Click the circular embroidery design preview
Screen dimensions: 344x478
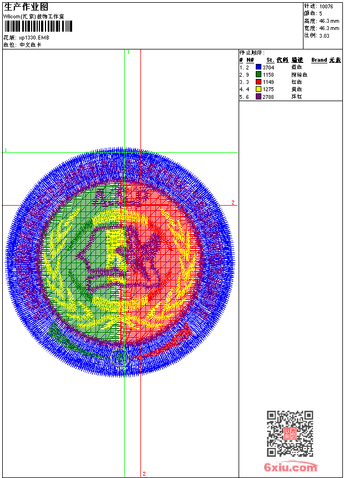tap(120, 262)
